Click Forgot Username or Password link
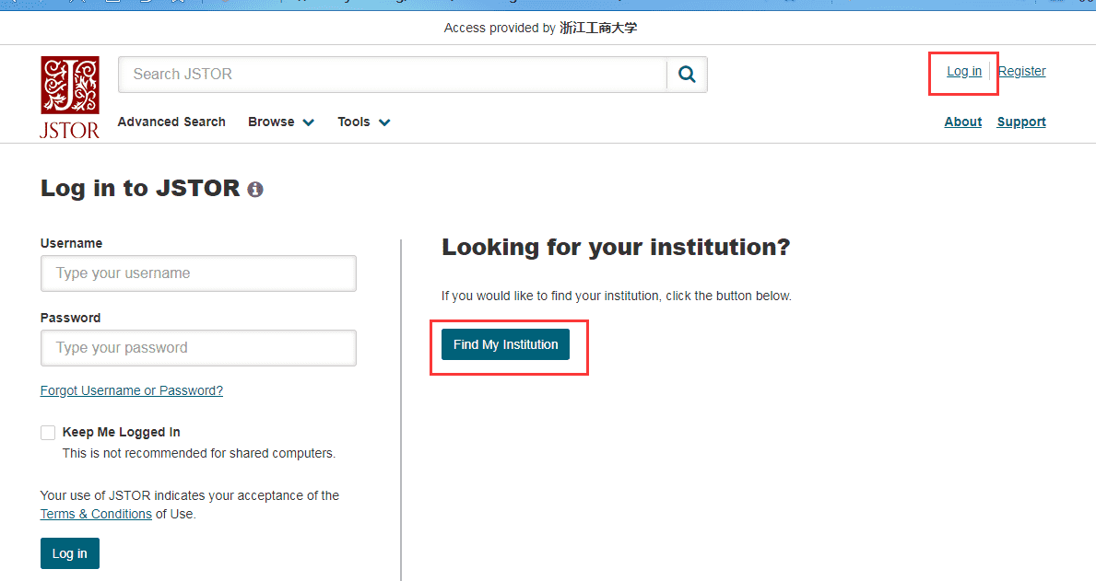This screenshot has height=581, width=1096. (x=132, y=390)
